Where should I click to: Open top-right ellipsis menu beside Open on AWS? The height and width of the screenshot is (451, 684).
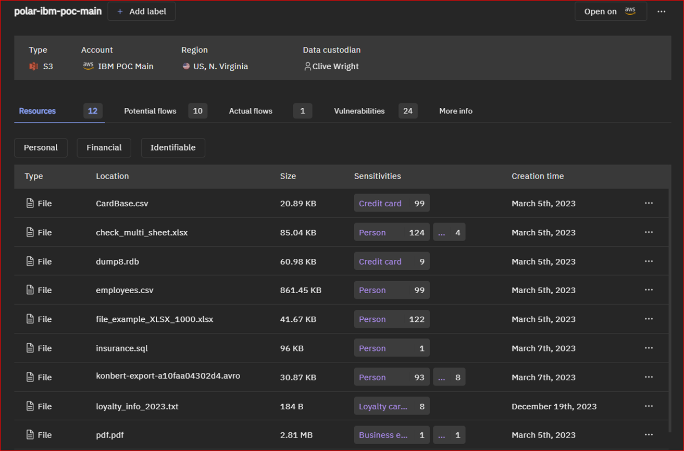[661, 11]
